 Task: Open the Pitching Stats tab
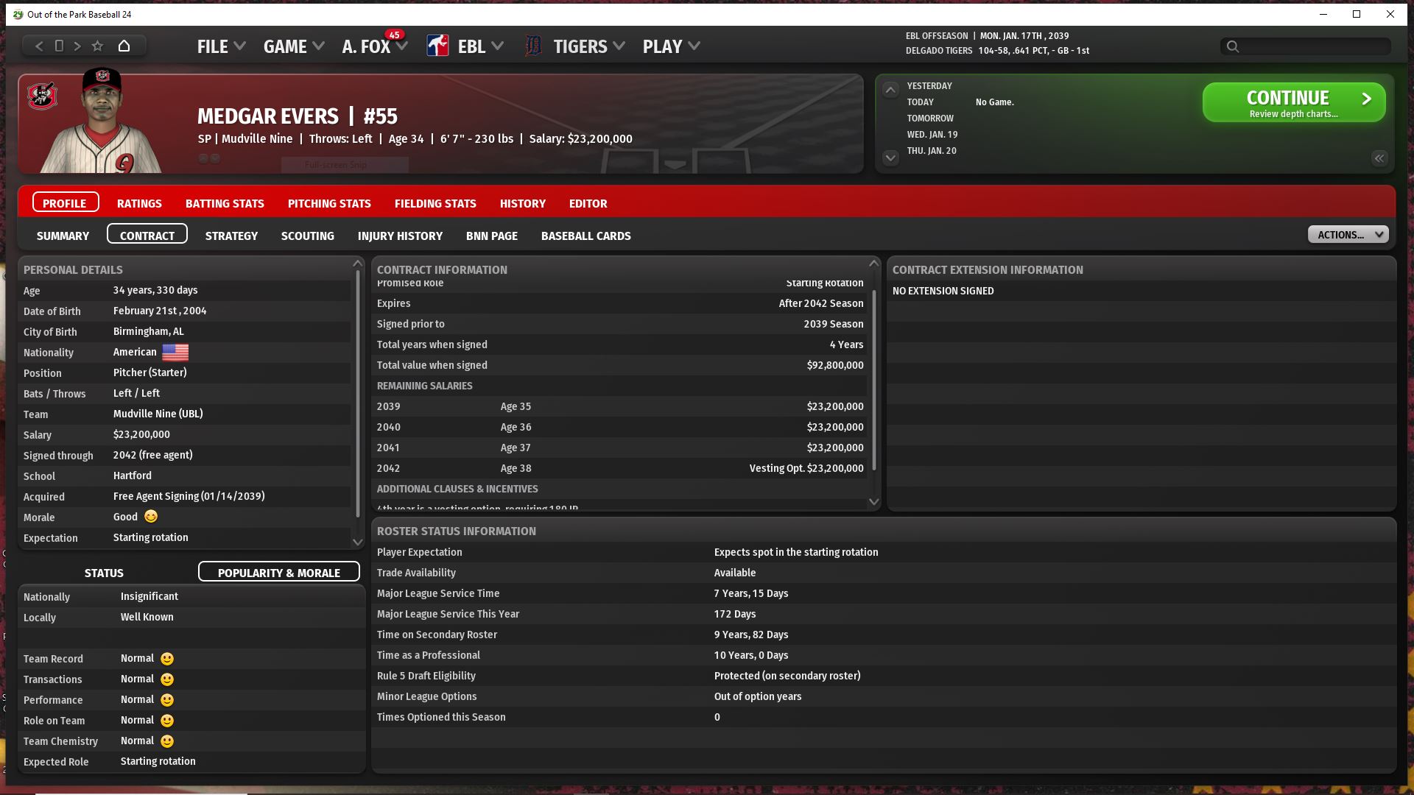coord(329,204)
